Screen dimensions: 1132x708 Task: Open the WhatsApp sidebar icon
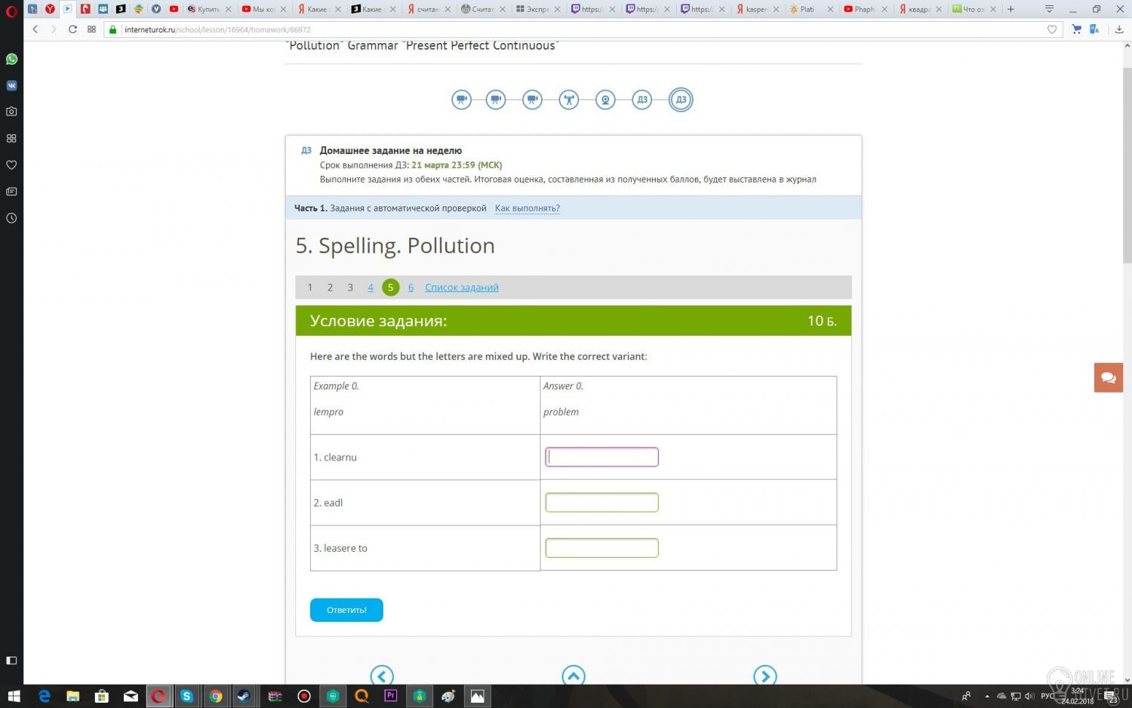11,59
